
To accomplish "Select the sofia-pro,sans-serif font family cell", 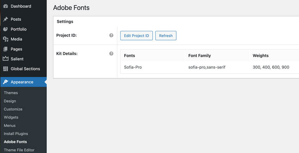I will [207, 67].
